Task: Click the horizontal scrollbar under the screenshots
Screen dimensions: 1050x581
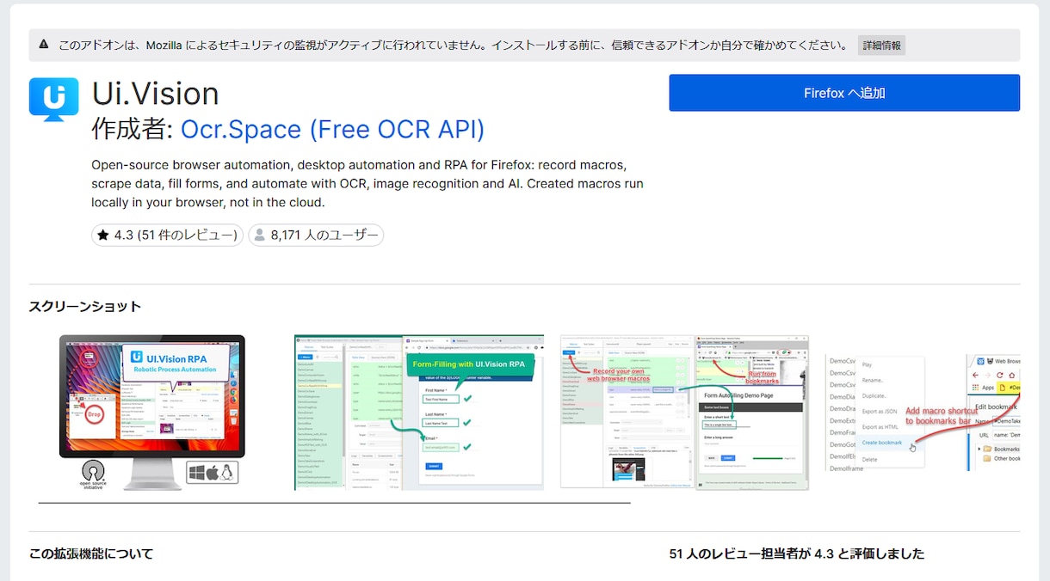Action: pyautogui.click(x=335, y=502)
